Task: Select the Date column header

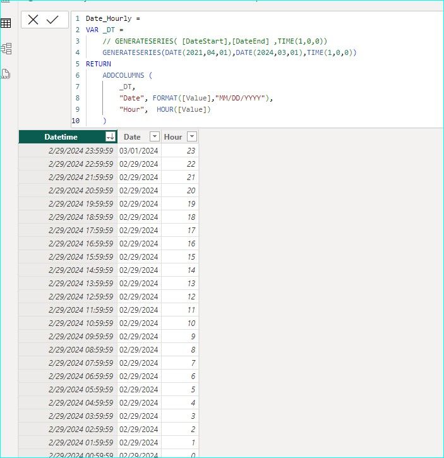Action: pyautogui.click(x=140, y=136)
